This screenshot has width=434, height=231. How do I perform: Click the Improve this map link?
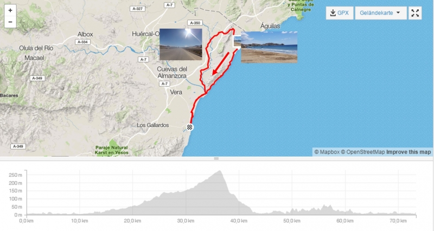(x=409, y=152)
